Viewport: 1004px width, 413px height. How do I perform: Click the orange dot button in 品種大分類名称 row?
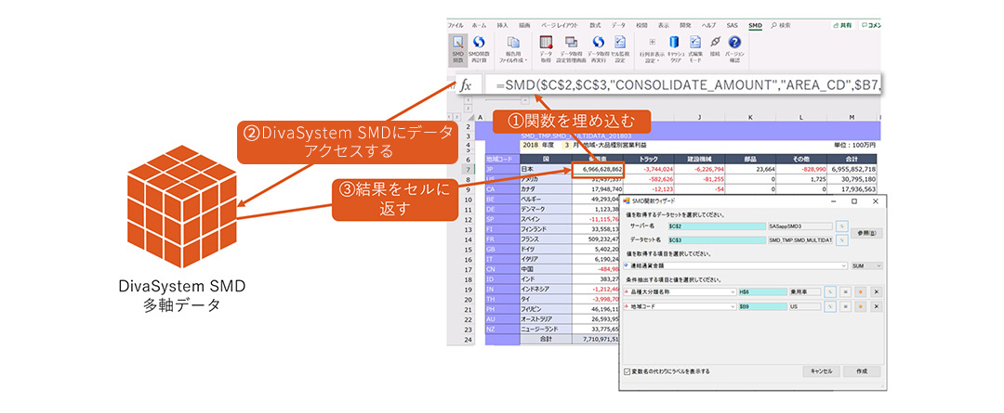click(861, 291)
